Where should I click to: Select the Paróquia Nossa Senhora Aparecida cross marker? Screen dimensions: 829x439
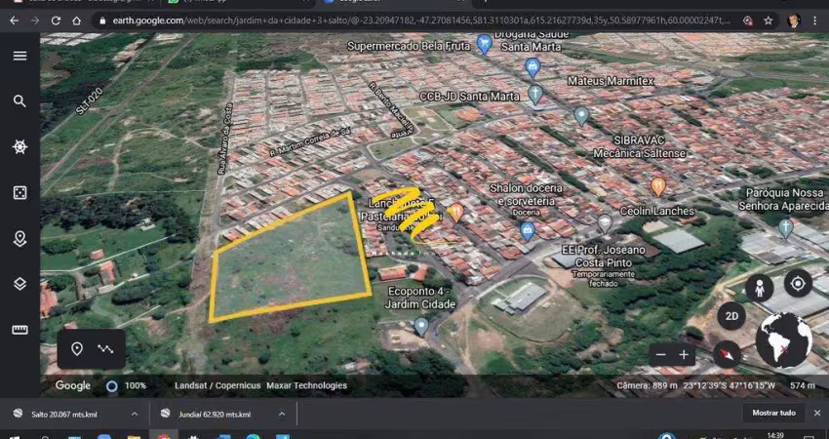(x=786, y=228)
